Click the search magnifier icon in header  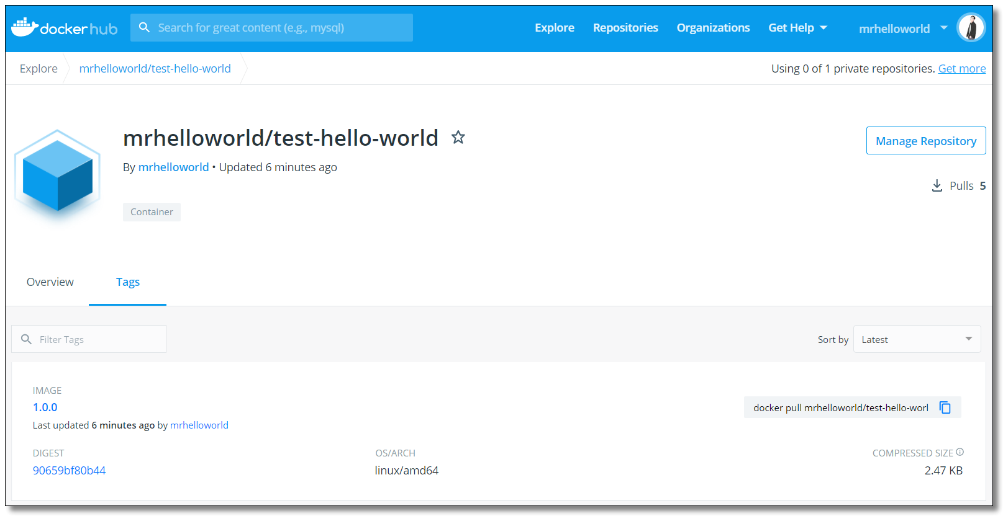pos(144,27)
